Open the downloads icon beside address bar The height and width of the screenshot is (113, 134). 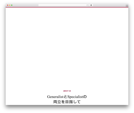click(91, 5)
